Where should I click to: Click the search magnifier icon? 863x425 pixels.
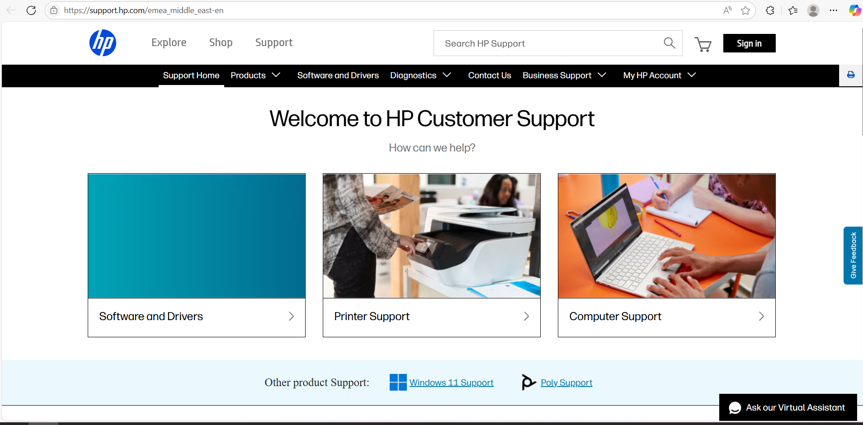pyautogui.click(x=669, y=43)
